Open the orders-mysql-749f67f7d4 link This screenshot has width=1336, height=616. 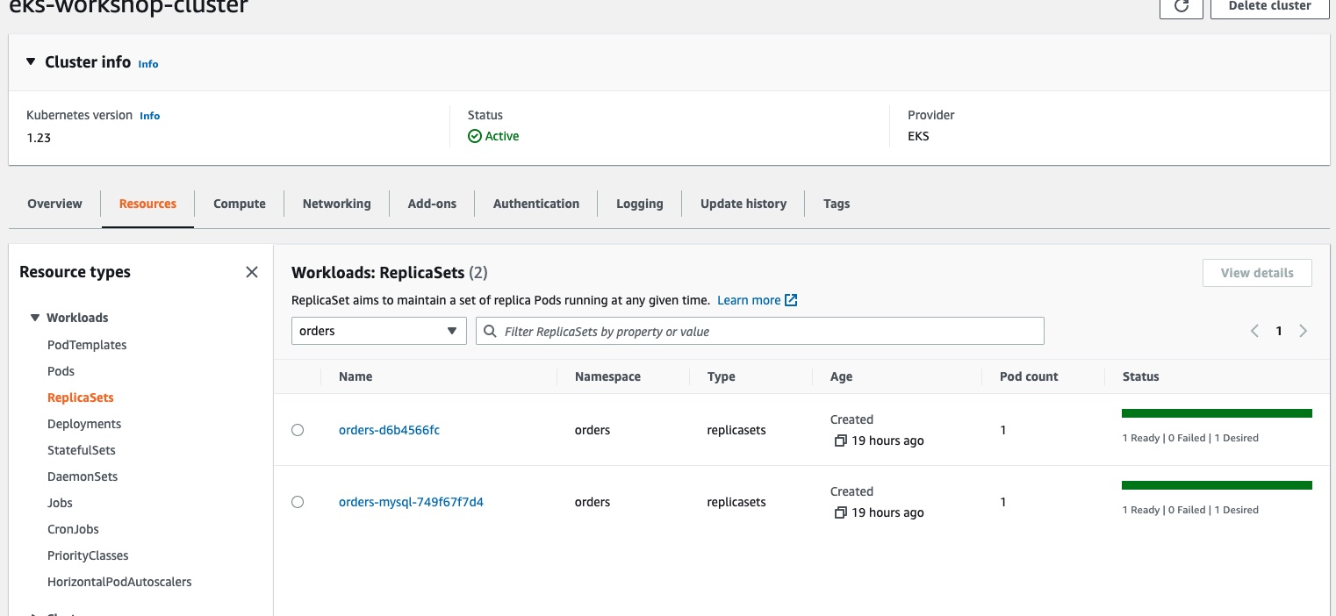411,502
